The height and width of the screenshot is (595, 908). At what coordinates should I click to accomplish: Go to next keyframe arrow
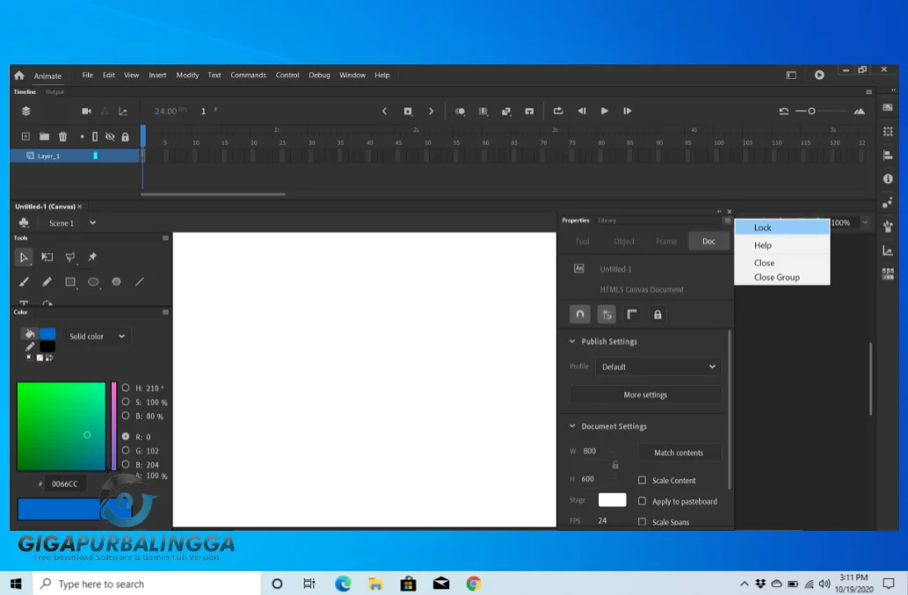tap(431, 111)
